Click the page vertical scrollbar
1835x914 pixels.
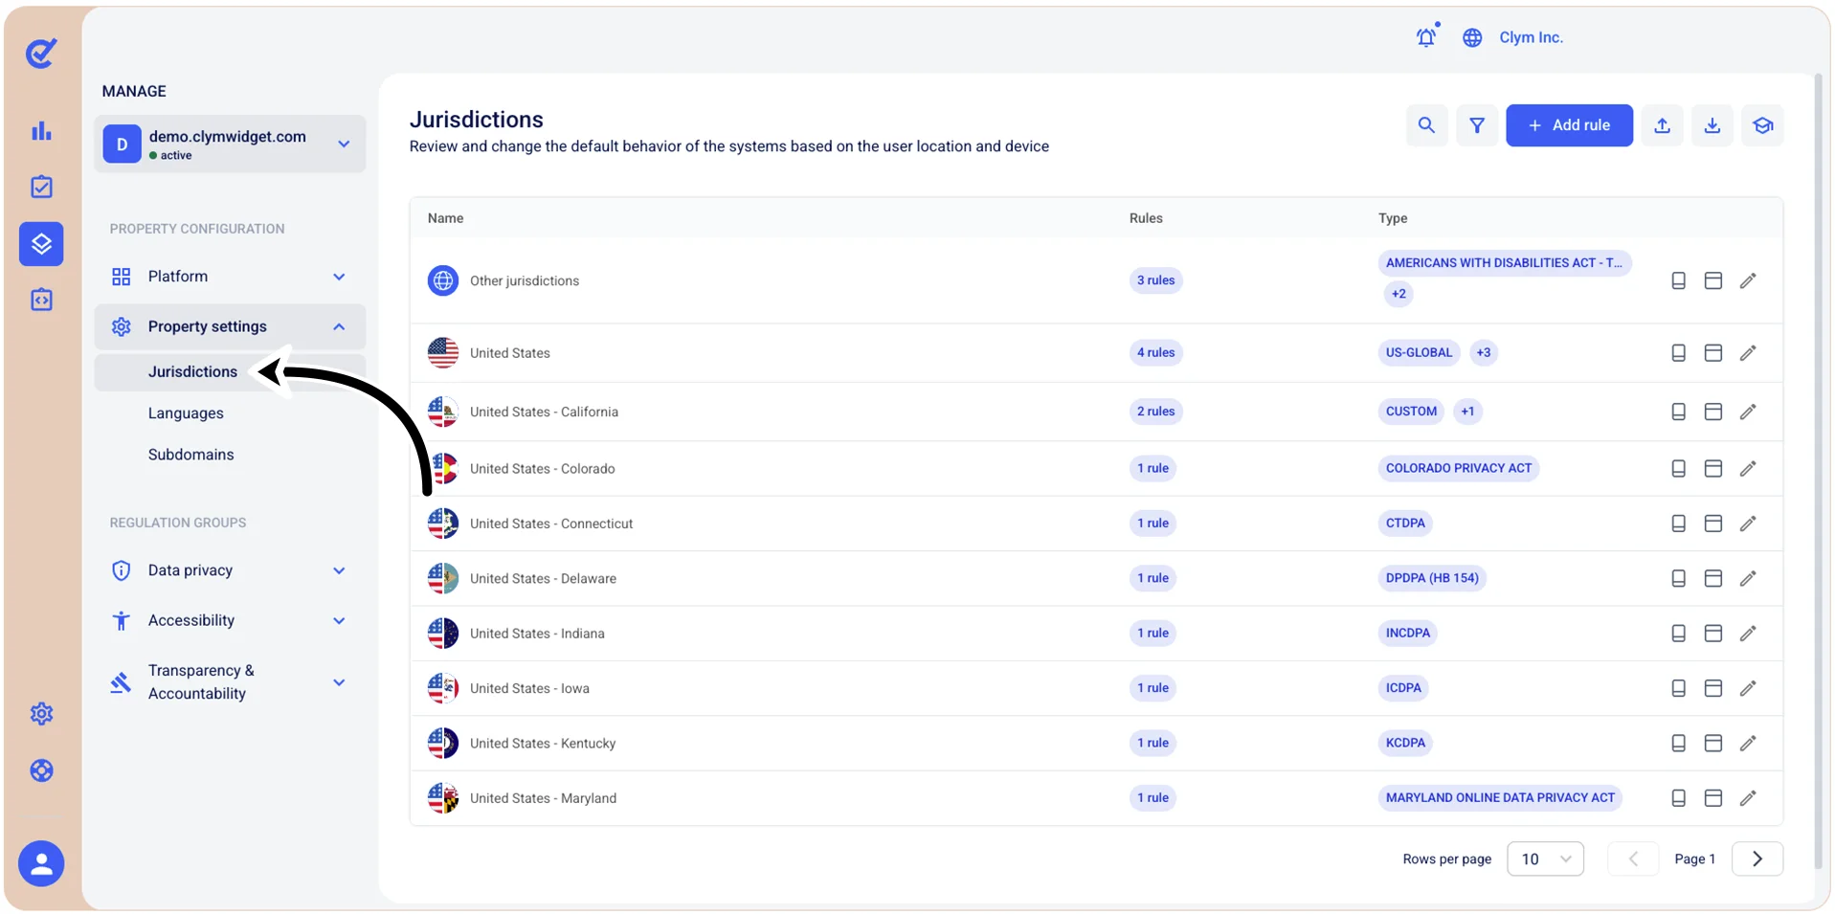click(1819, 473)
